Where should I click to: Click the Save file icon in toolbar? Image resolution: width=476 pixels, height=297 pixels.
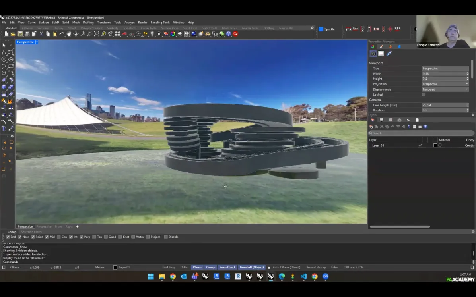(x=20, y=34)
